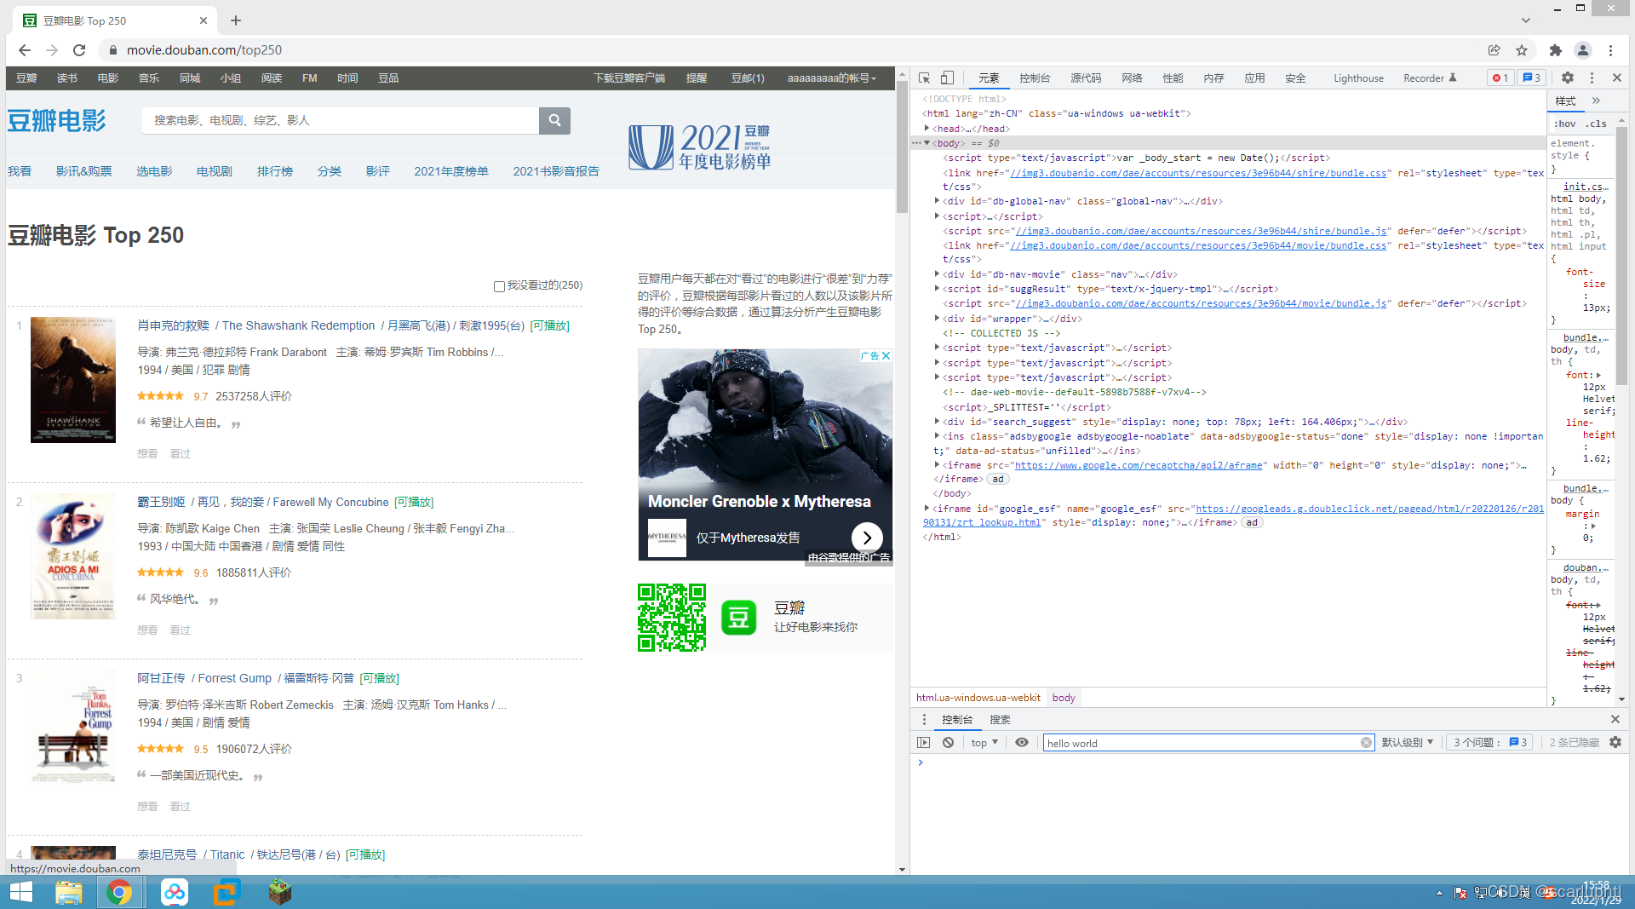The height and width of the screenshot is (909, 1635).
Task: Expand the db-global-nav div node
Action: pos(937,201)
